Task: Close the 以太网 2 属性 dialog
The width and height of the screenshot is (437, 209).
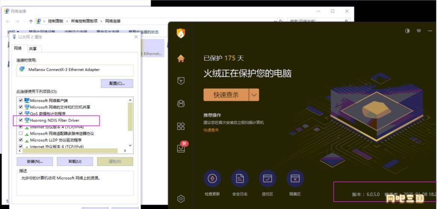Action: [x=136, y=37]
